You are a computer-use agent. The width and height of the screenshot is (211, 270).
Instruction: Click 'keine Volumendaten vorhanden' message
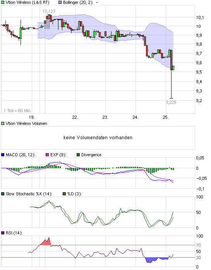(98, 138)
